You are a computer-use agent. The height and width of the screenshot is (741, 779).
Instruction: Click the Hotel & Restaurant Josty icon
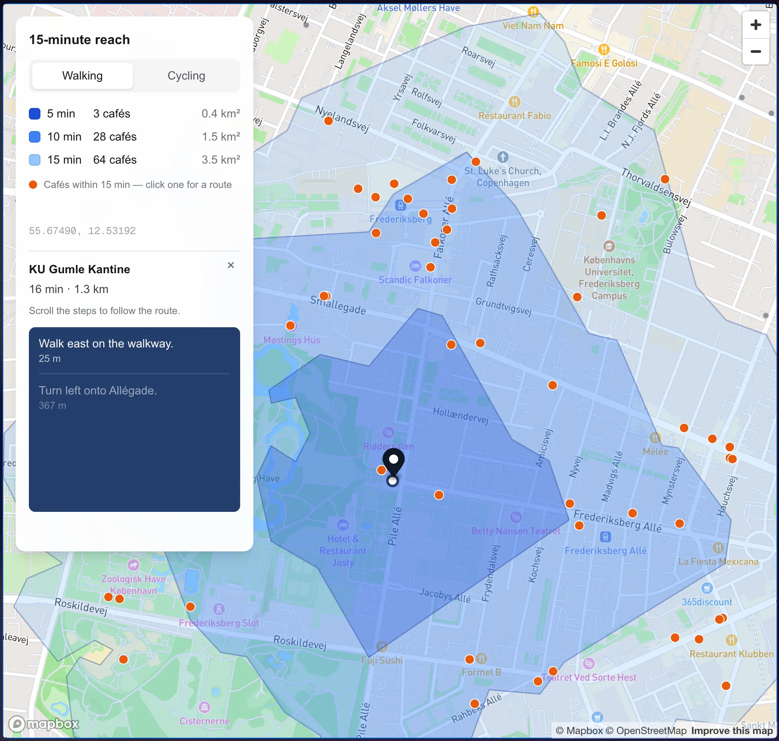coord(342,525)
